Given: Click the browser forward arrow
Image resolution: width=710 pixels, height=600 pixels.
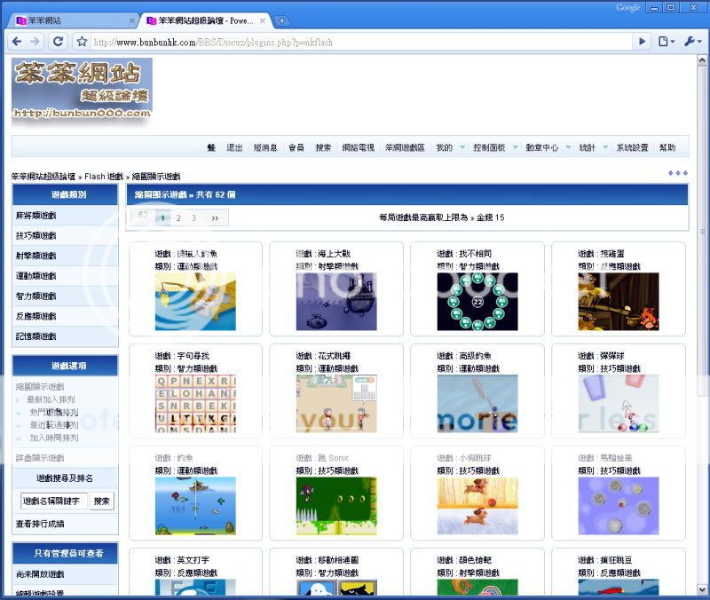Looking at the screenshot, I should [x=35, y=42].
